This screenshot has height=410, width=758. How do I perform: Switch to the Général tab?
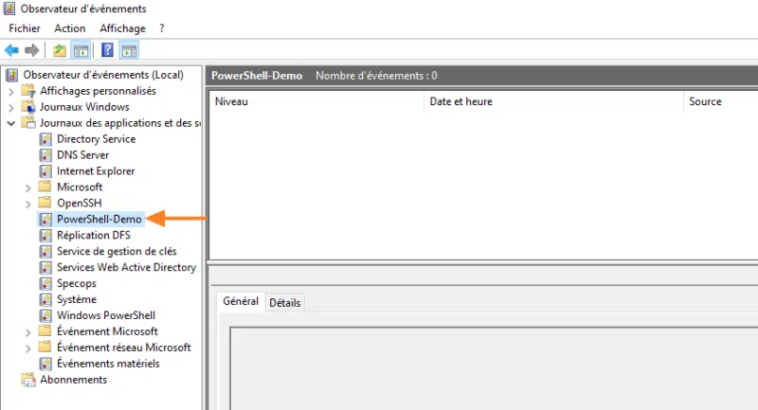tap(241, 301)
